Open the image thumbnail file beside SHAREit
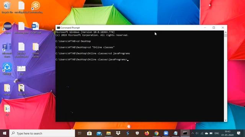The height and width of the screenshot is (137, 245). pyautogui.click(x=21, y=70)
